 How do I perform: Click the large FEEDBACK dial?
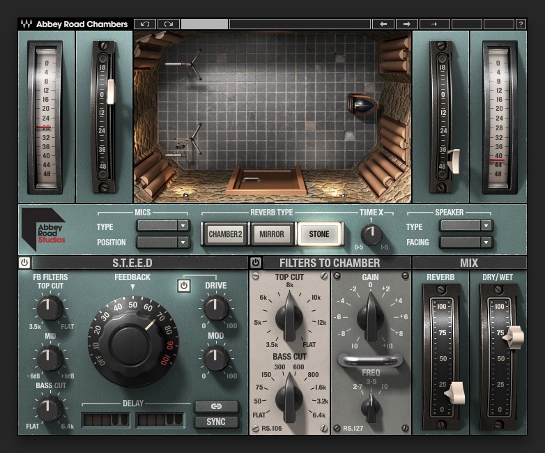(133, 341)
